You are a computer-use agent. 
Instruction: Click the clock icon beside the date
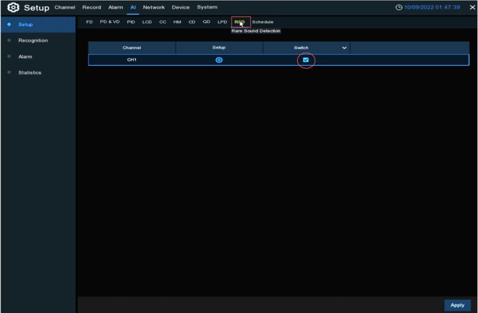pos(398,8)
